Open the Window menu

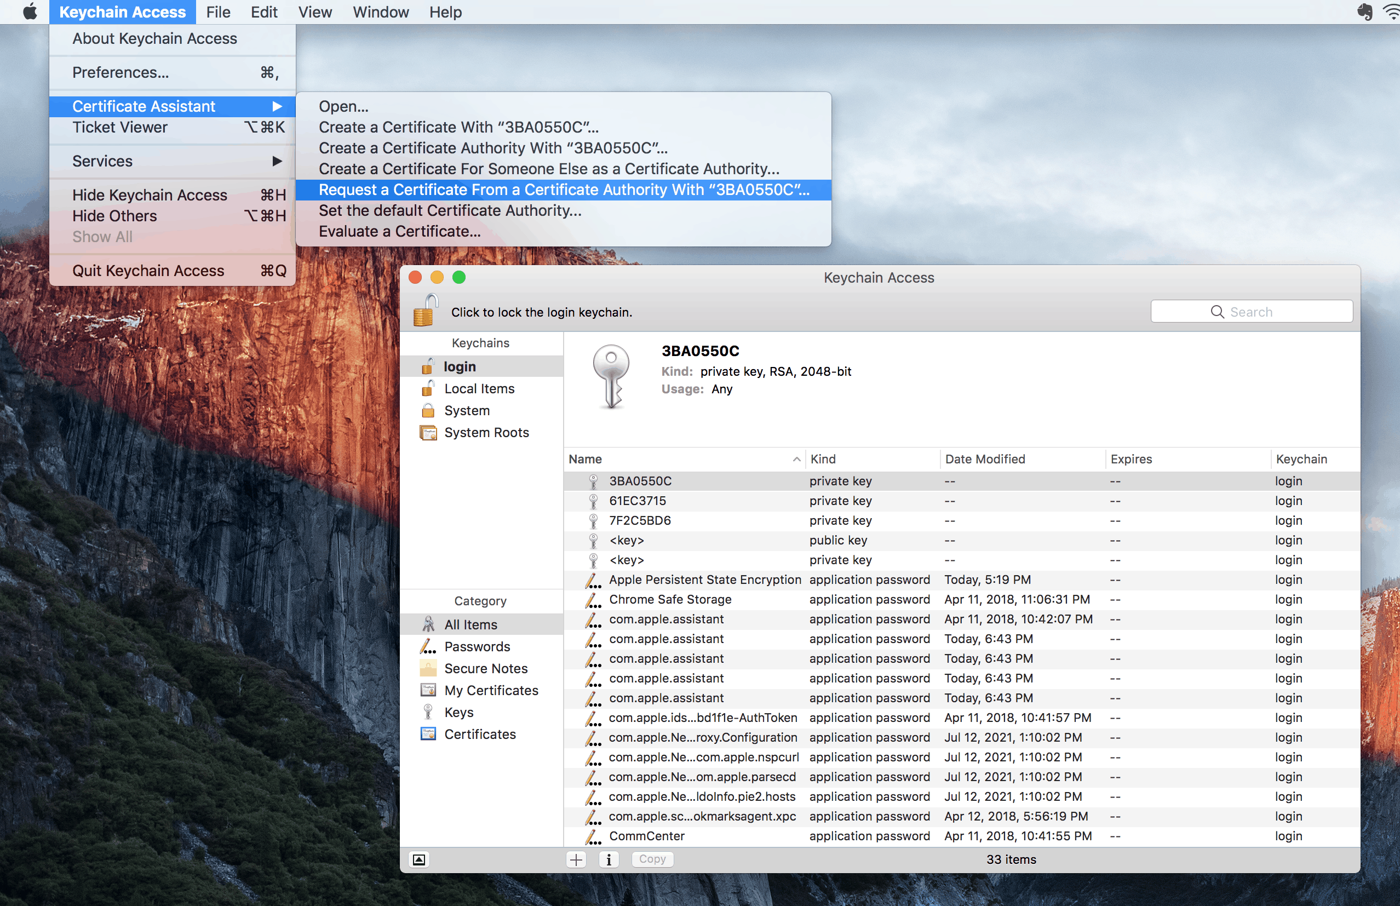pos(380,12)
